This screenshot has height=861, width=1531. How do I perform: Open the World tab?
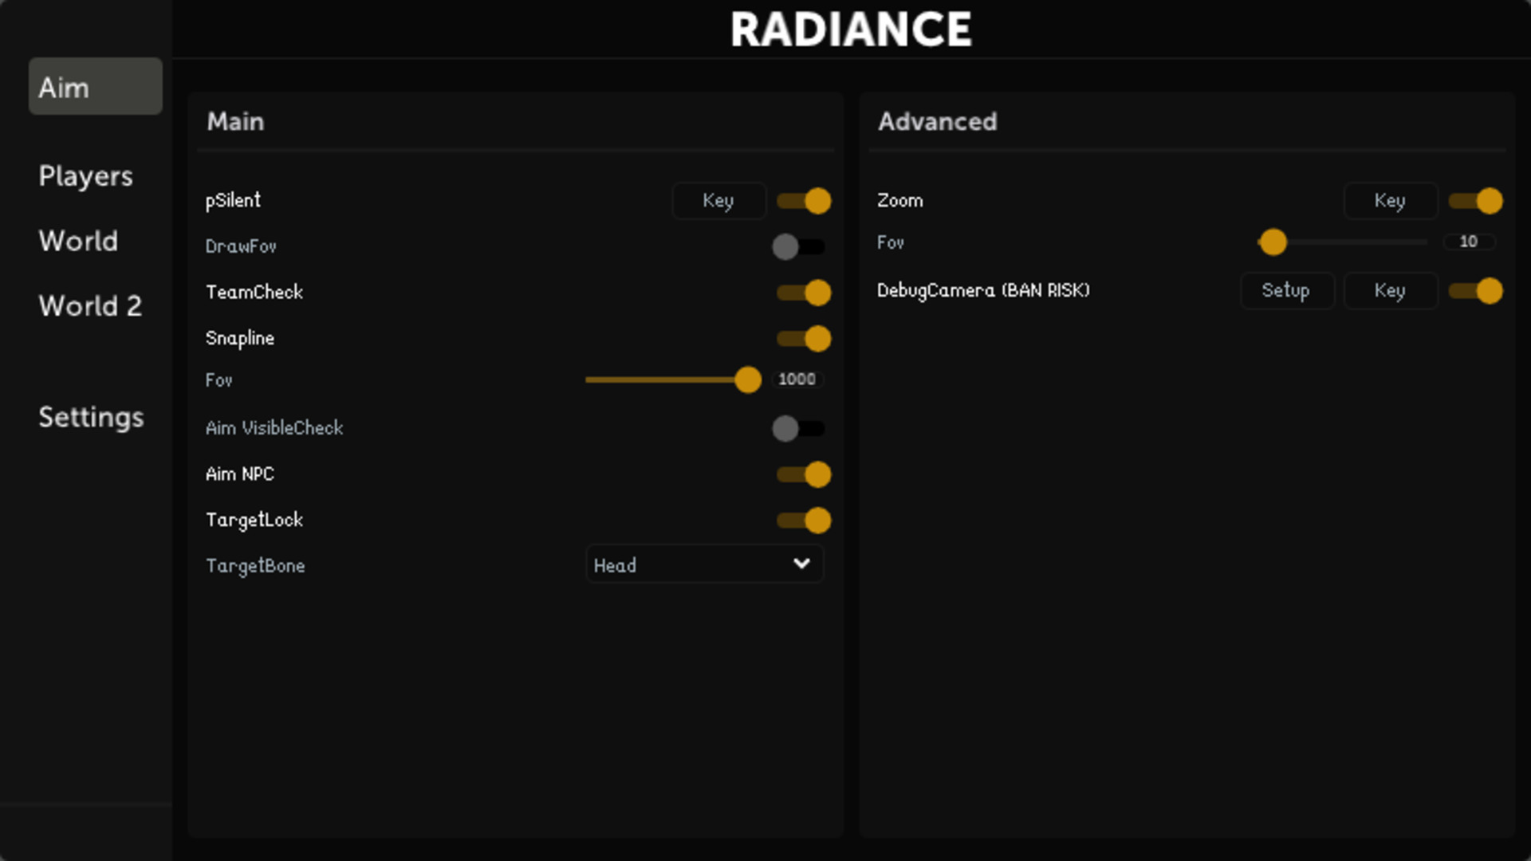tap(77, 242)
